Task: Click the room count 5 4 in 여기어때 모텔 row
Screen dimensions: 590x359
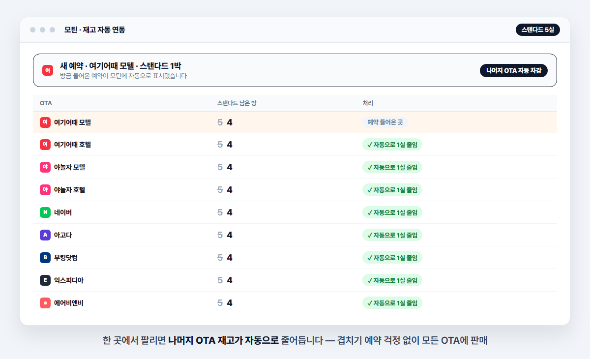Action: [225, 122]
